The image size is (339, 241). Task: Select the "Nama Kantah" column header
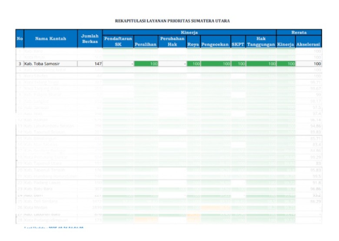[51, 39]
